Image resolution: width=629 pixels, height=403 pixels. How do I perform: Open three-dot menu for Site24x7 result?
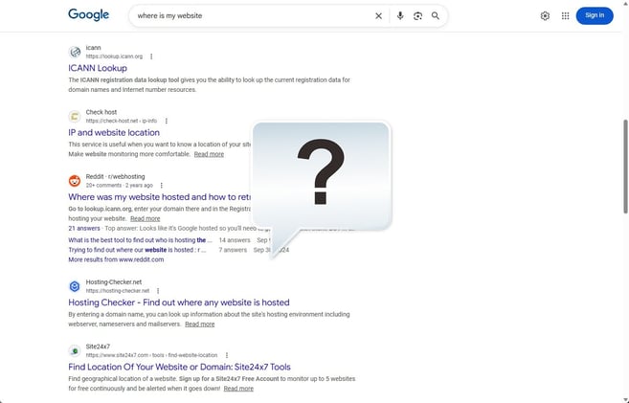pos(227,355)
